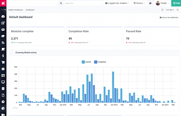Click 'Save as new dashboard' button

[x=169, y=17]
